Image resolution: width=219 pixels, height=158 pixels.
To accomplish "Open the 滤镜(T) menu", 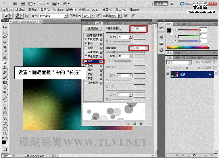I will point(71,10).
